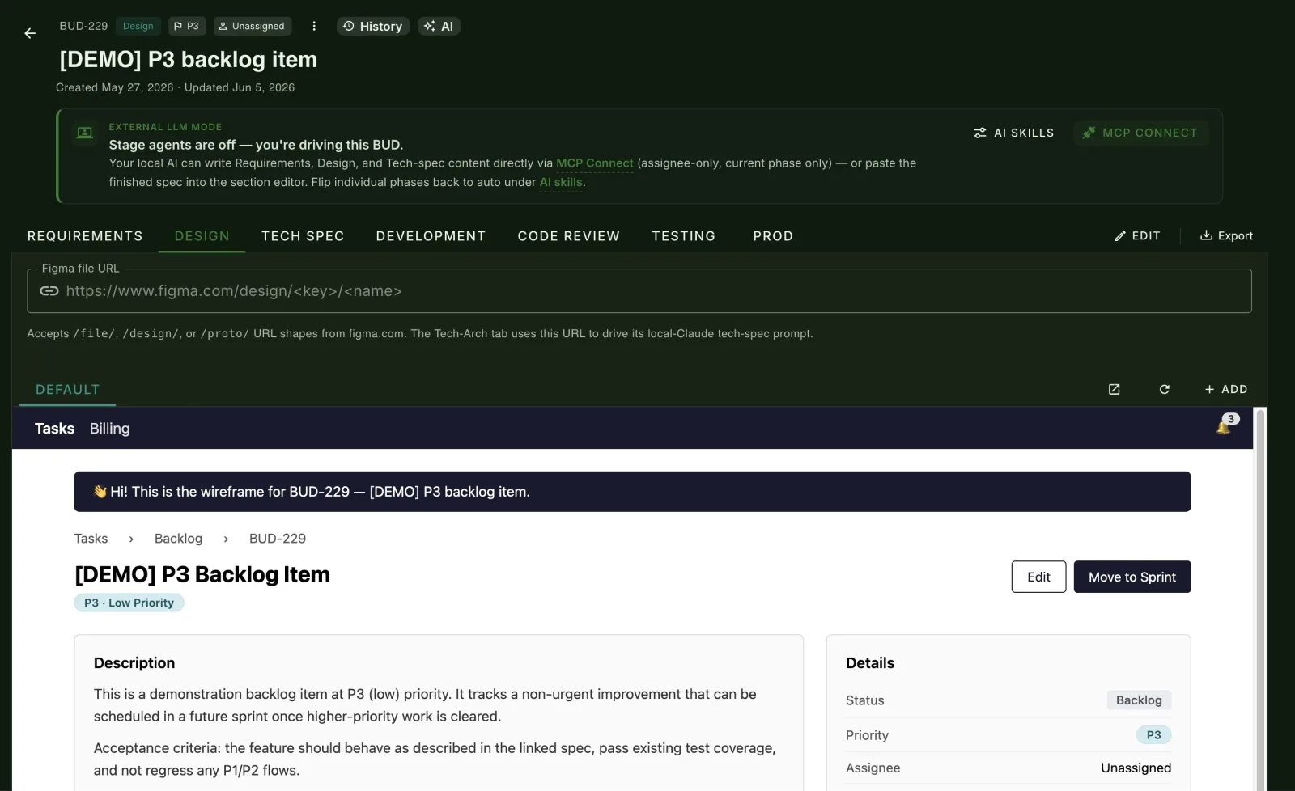The width and height of the screenshot is (1295, 791).
Task: Click the MCP Connect button
Action: (1140, 133)
